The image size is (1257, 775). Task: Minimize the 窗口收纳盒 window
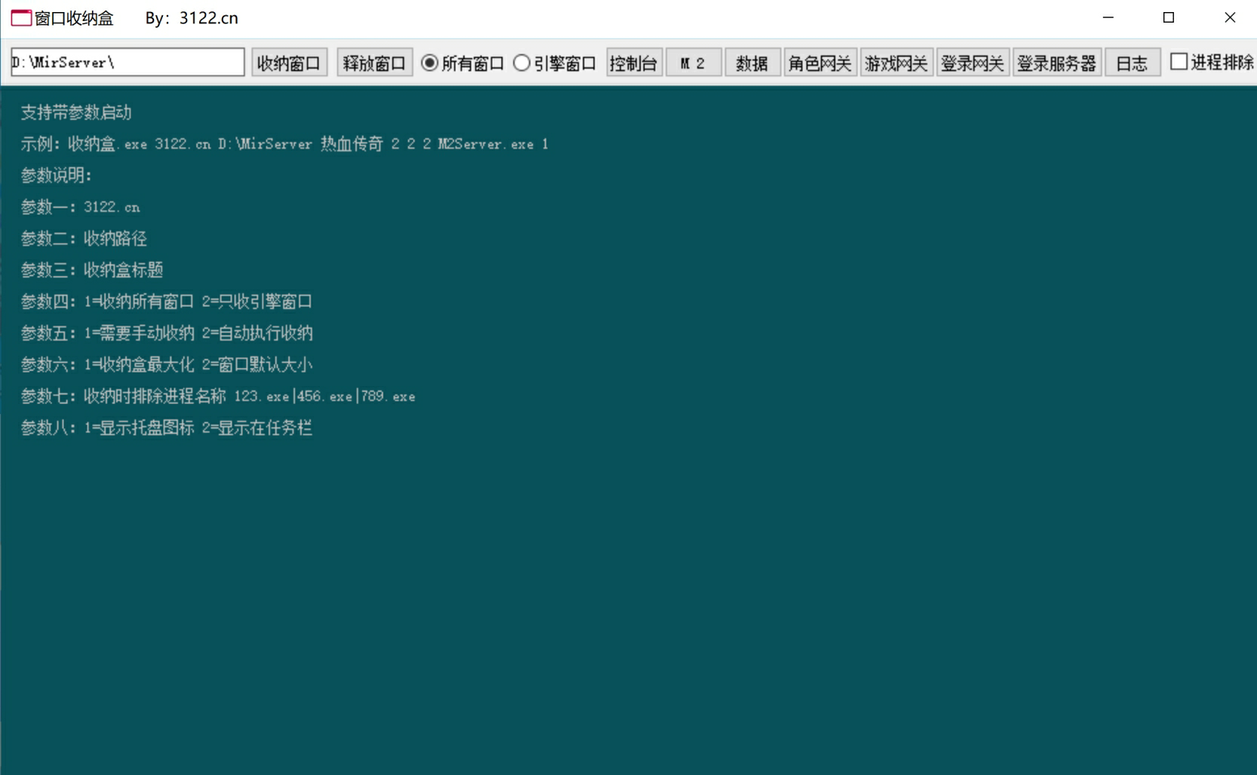click(x=1108, y=17)
